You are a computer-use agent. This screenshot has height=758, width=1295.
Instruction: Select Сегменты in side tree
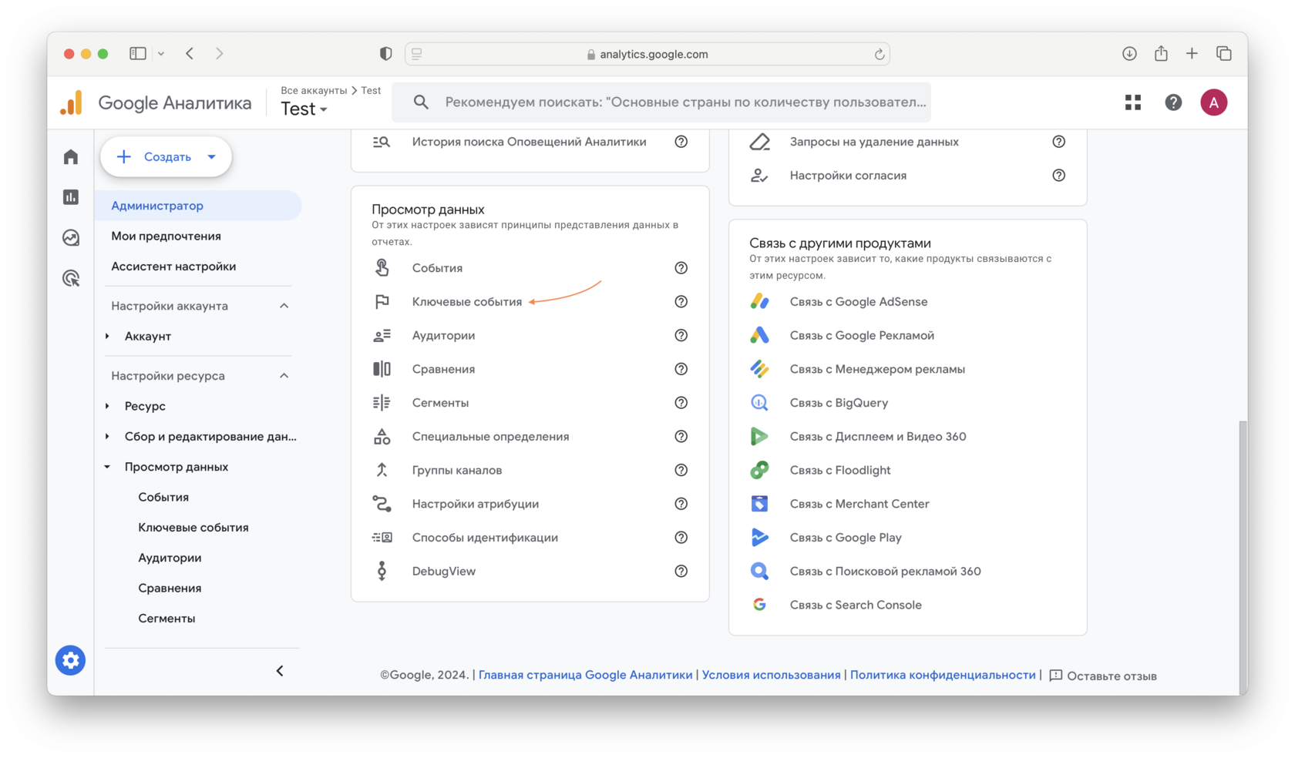(166, 619)
